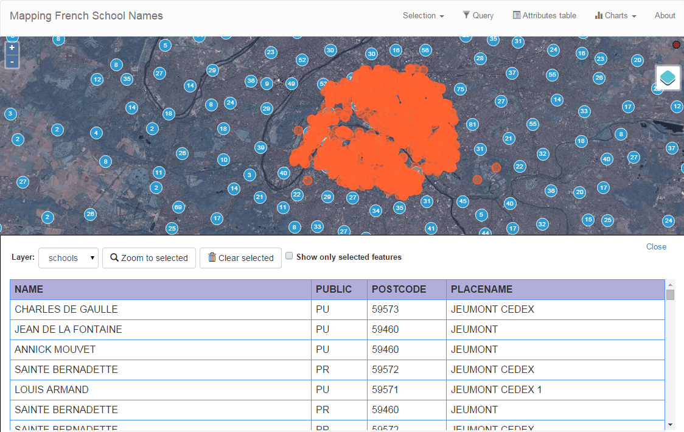Screen dimensions: 684x432
Task: Click the Zoom to selected button
Action: 149,258
